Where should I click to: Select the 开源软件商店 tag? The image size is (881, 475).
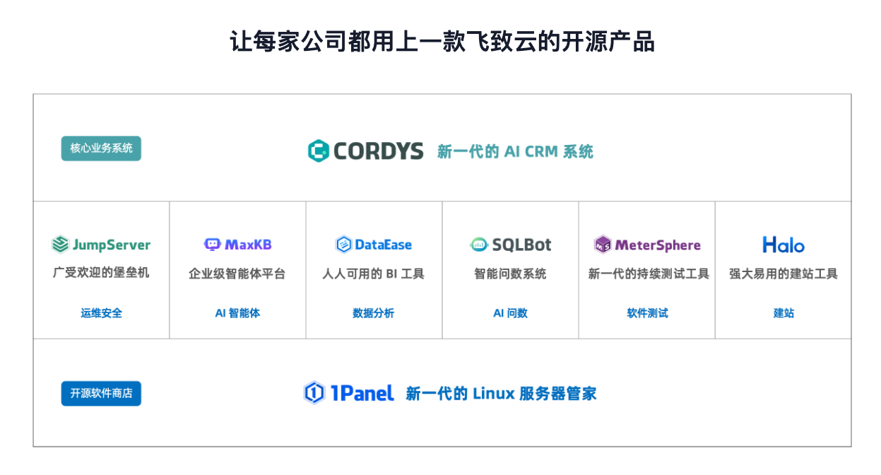101,394
